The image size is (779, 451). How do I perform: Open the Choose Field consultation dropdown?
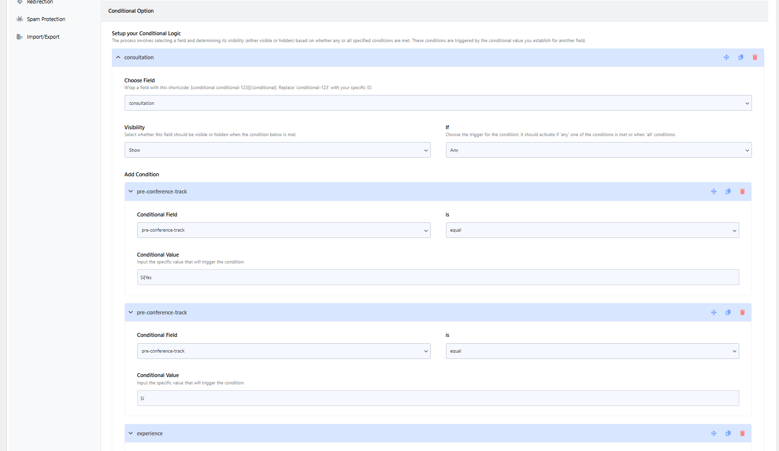(x=438, y=103)
